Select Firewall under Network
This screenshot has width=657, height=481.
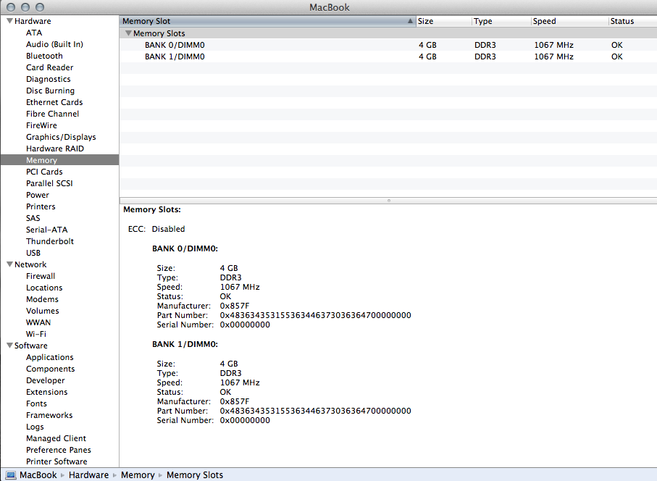tap(41, 276)
